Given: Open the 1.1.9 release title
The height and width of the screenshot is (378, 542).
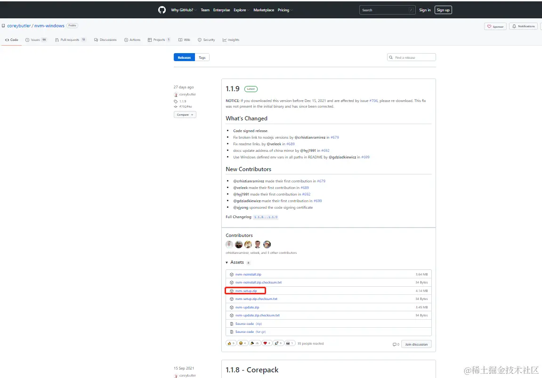Looking at the screenshot, I should pos(233,89).
